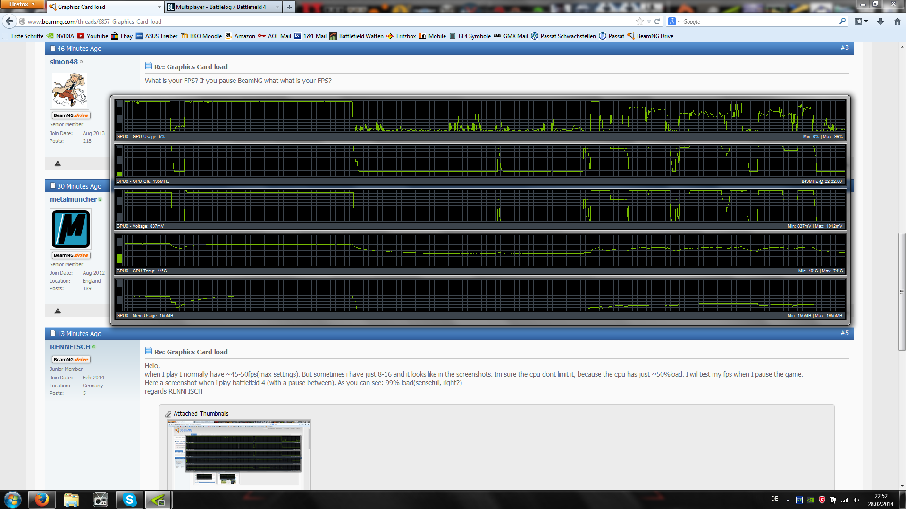This screenshot has width=906, height=509.
Task: Open post #5 permalink
Action: [845, 333]
